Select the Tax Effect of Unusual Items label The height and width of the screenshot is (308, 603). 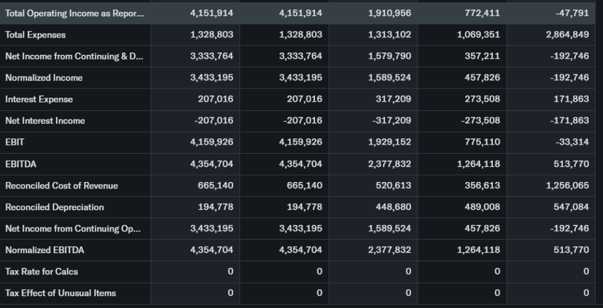(60, 293)
